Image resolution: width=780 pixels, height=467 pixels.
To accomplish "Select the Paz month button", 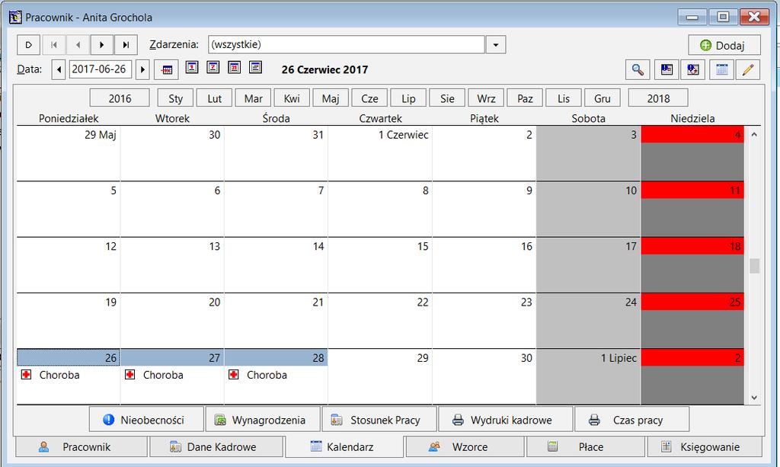I will (525, 98).
